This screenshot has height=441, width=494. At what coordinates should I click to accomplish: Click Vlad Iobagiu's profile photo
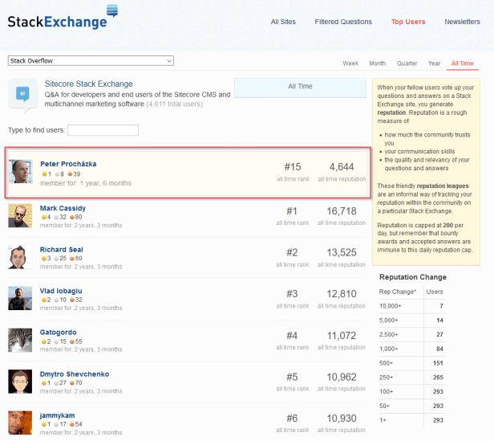(x=21, y=299)
